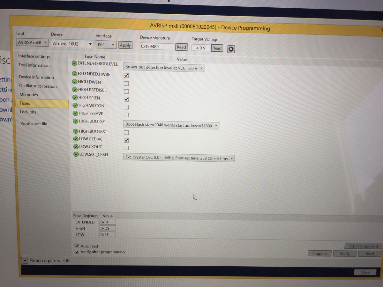Select Oscillator calibration in the sidebar

(x=38, y=86)
